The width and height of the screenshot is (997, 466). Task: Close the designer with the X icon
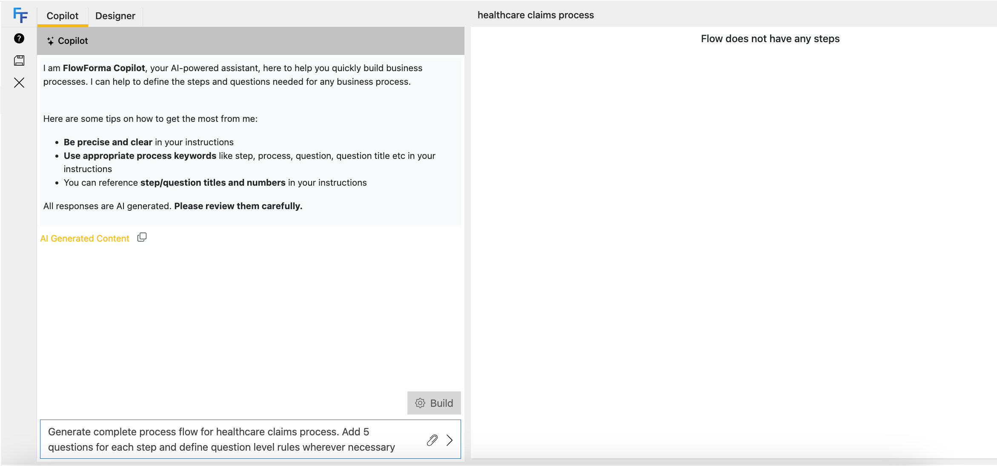coord(19,83)
